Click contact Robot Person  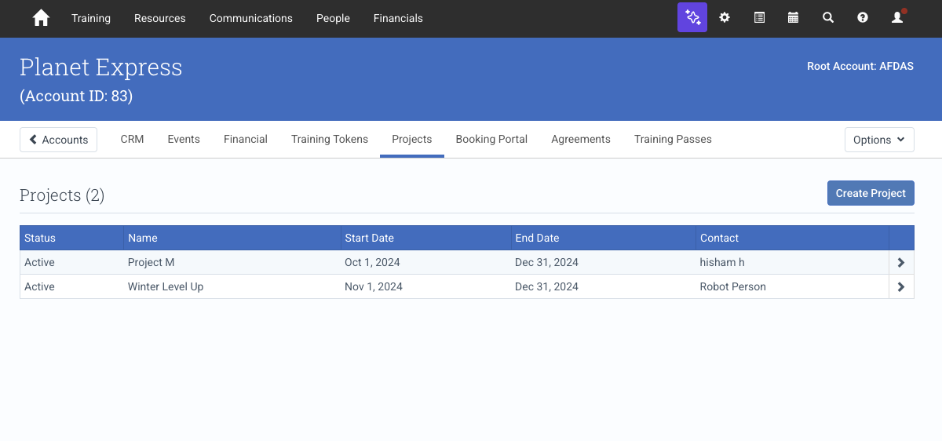(x=733, y=286)
